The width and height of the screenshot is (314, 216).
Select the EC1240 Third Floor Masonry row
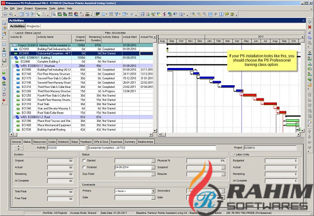(x=81, y=92)
